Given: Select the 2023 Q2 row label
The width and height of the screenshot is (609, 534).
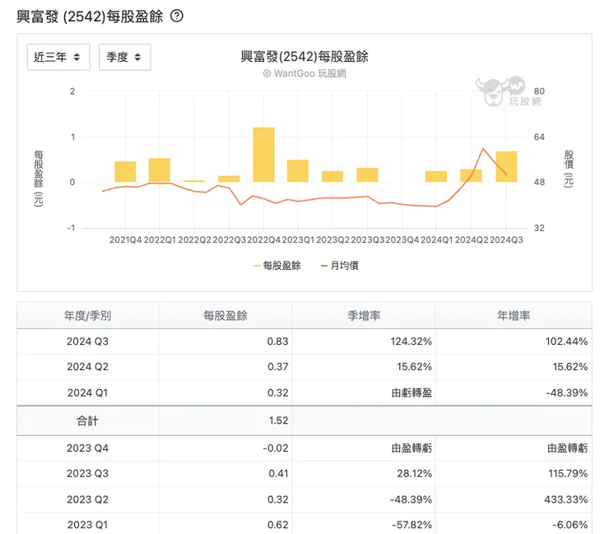Looking at the screenshot, I should (x=87, y=499).
